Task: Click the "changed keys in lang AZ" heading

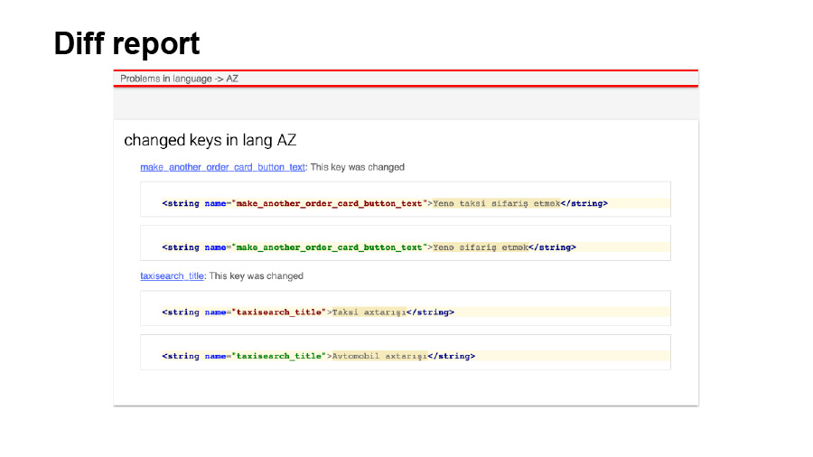Action: pyautogui.click(x=210, y=140)
